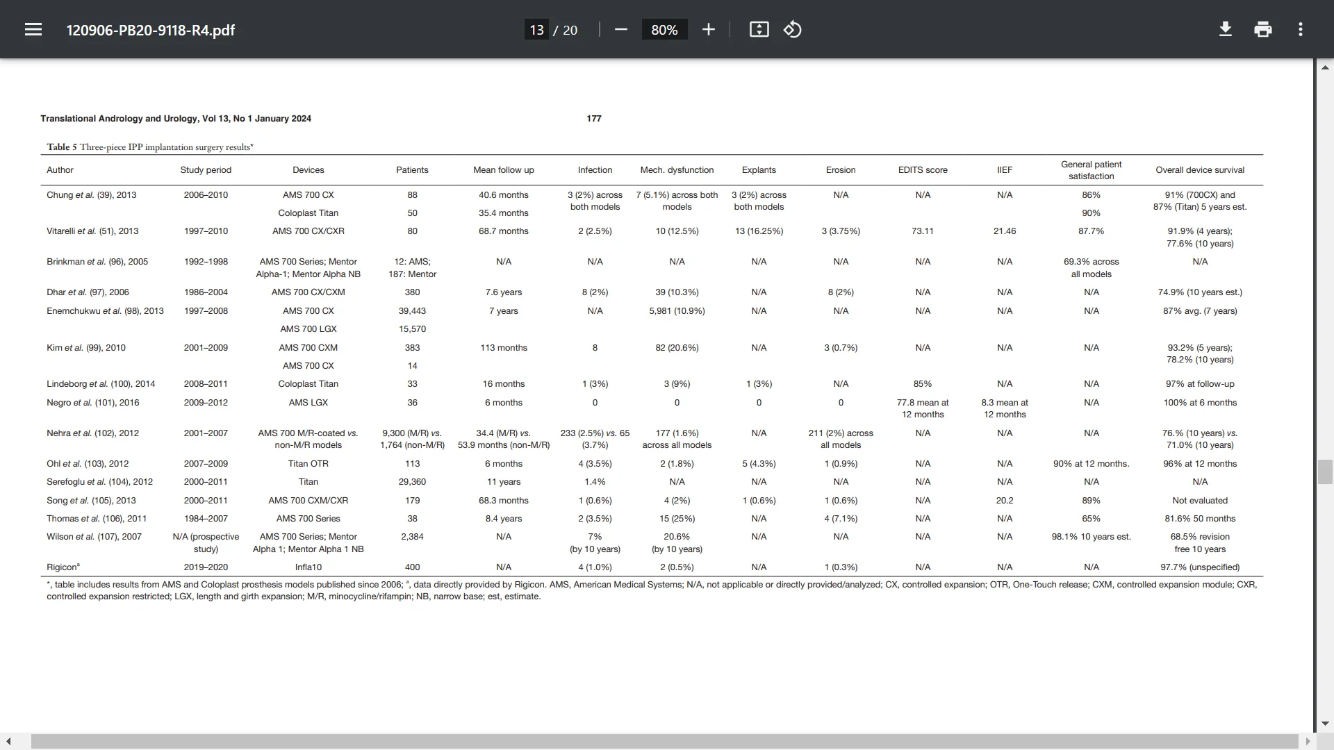The height and width of the screenshot is (750, 1334).
Task: Click the '29,360' patients value
Action: point(413,482)
